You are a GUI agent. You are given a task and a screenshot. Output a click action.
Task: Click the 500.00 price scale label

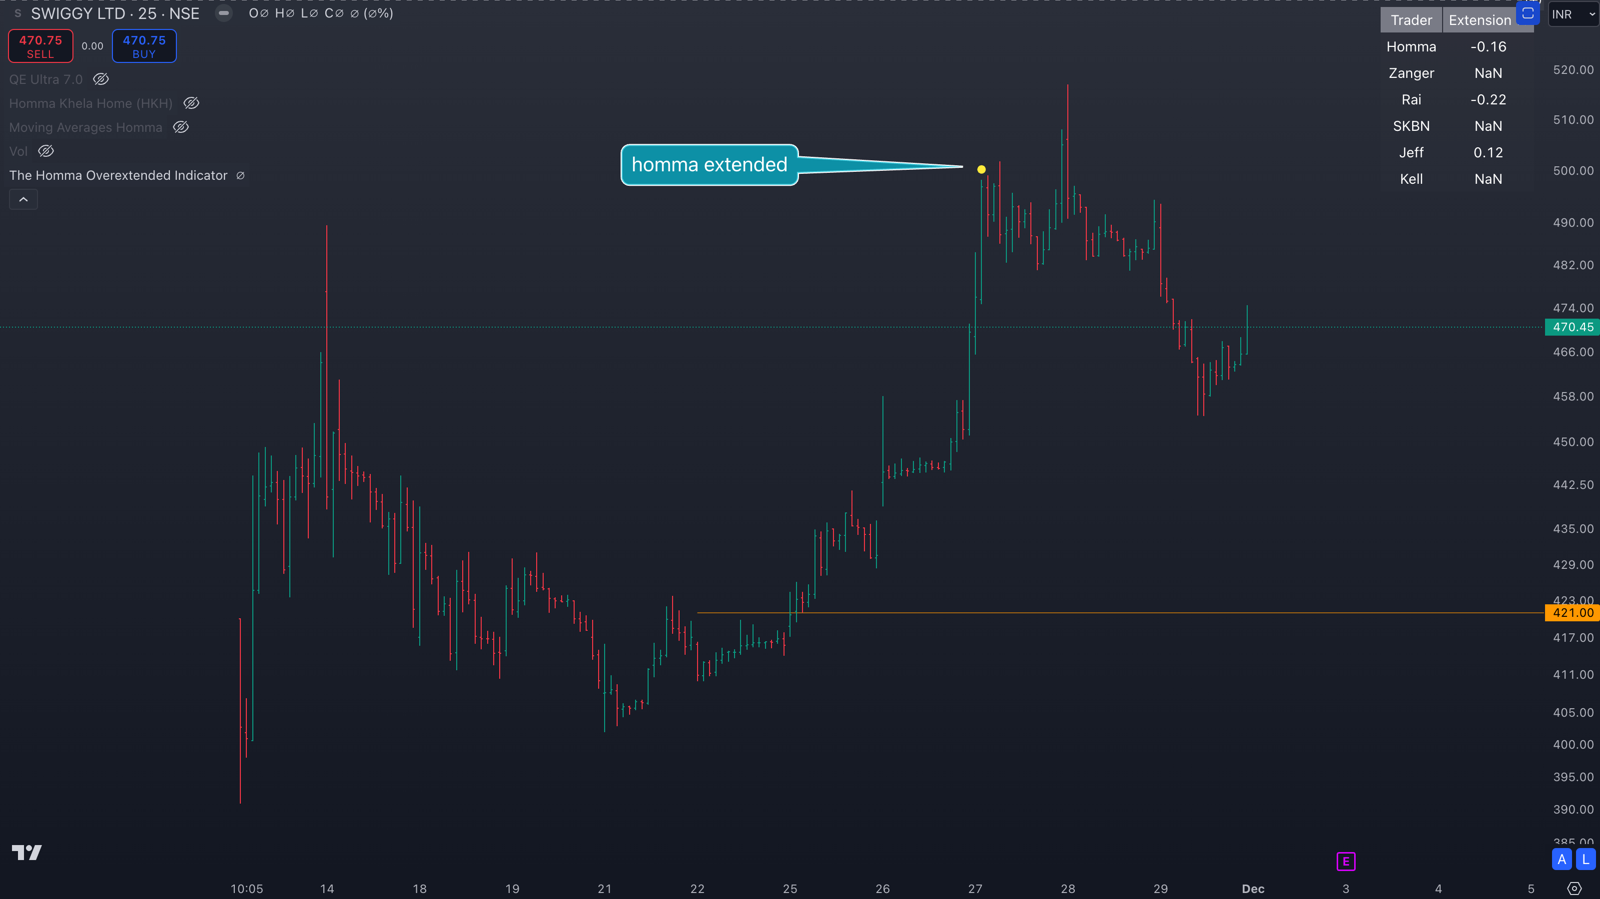tap(1574, 171)
